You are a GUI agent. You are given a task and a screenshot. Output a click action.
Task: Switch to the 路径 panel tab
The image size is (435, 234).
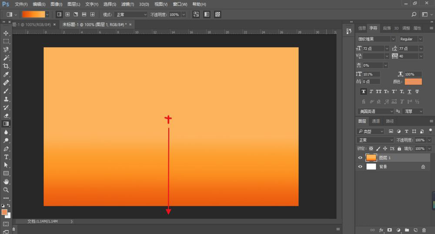[x=390, y=121]
